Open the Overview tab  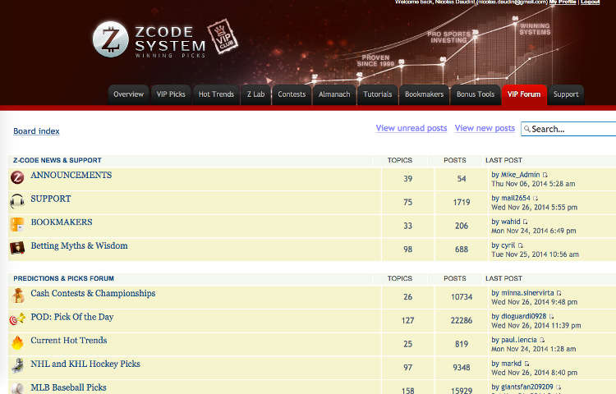(x=128, y=94)
